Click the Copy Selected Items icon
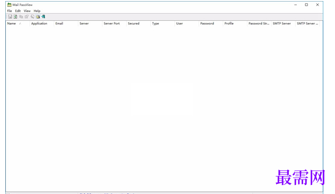335x194 pixels. point(21,16)
